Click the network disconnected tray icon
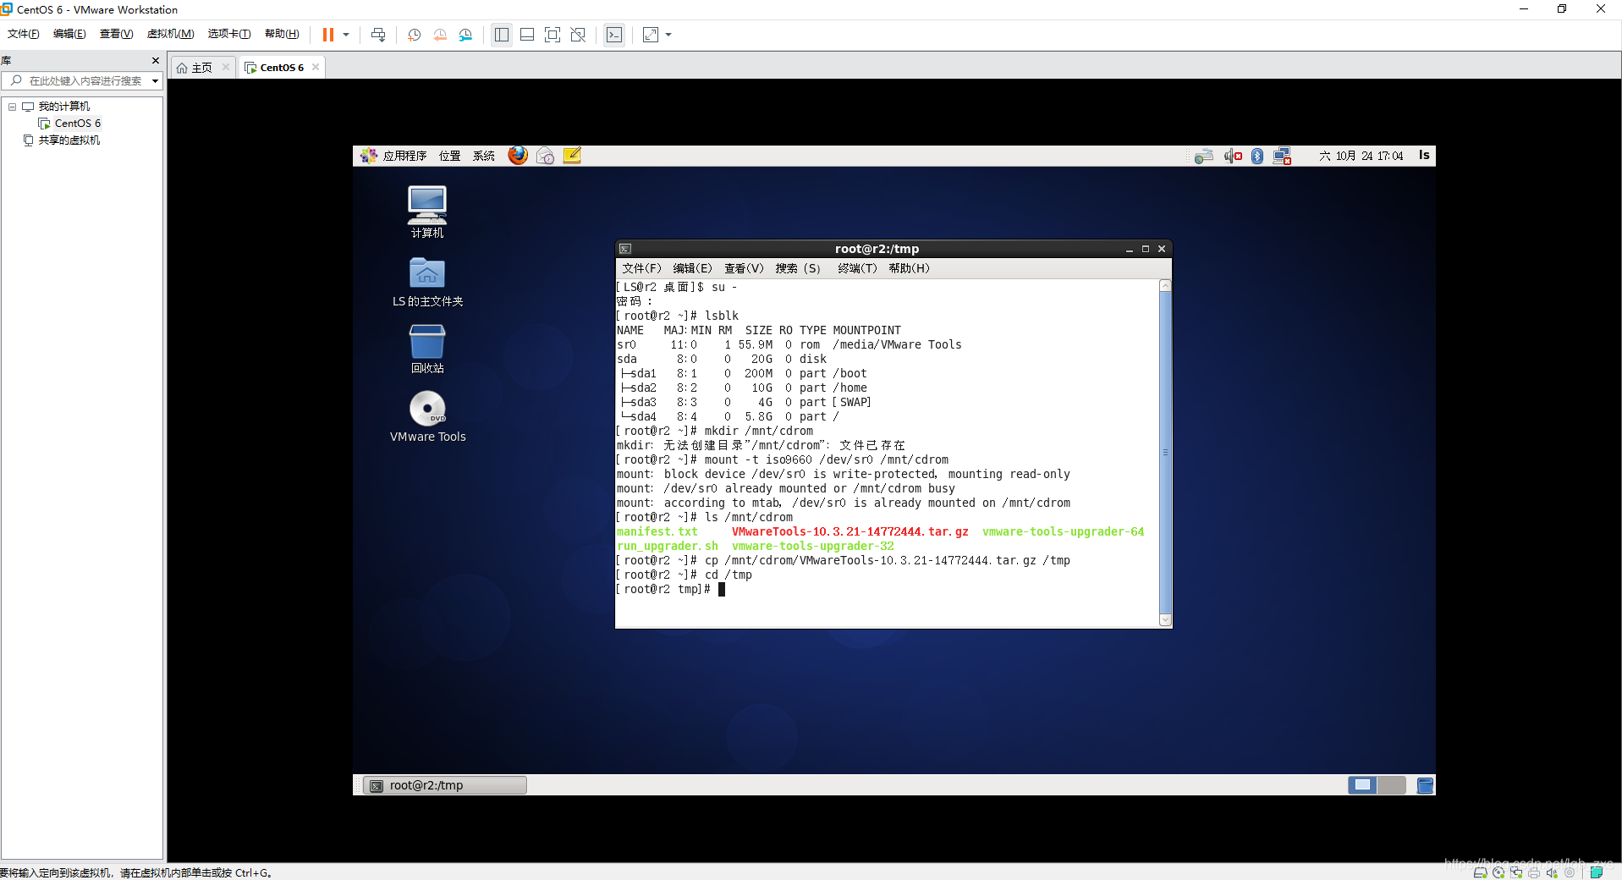Viewport: 1622px width, 880px height. click(x=1283, y=156)
